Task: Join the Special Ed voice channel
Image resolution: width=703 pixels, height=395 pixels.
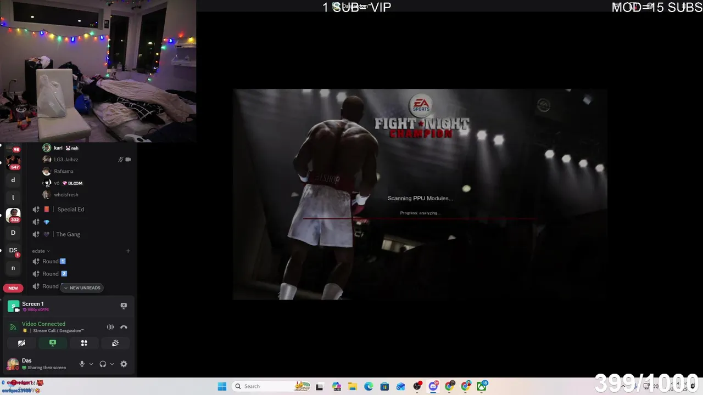Action: tap(81, 210)
